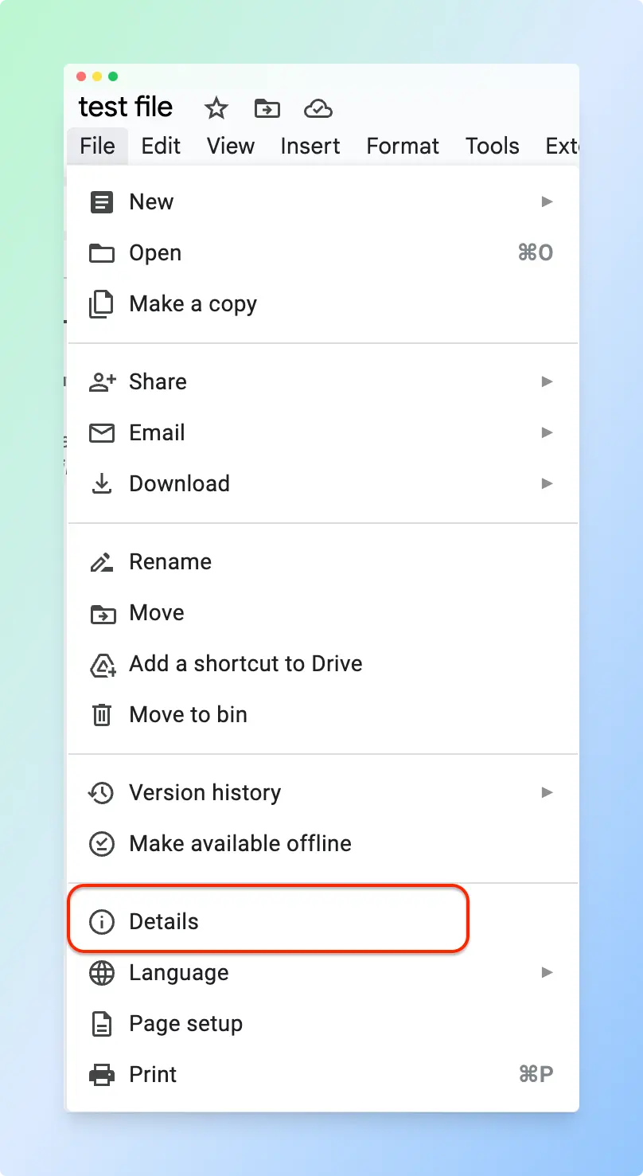Click the ⌘P shortcut label

pyautogui.click(x=536, y=1075)
